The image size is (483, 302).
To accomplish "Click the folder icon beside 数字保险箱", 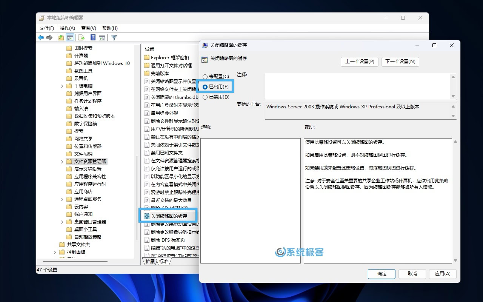I will 69,123.
